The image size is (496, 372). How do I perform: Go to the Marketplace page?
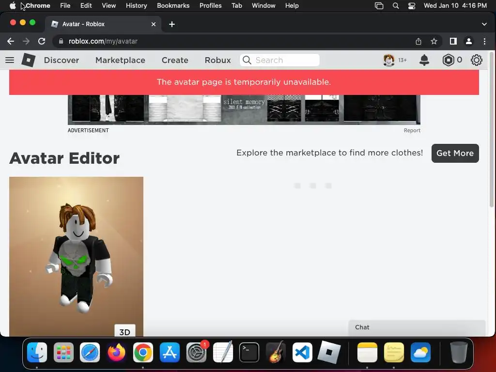[x=120, y=60]
